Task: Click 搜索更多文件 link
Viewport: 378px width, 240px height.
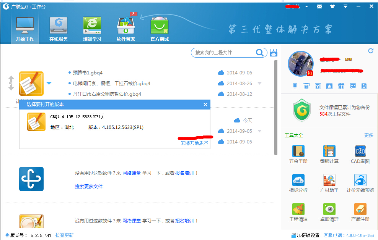Action: coord(89,186)
